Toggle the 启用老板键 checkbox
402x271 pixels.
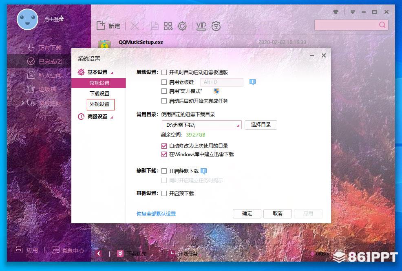coord(164,82)
